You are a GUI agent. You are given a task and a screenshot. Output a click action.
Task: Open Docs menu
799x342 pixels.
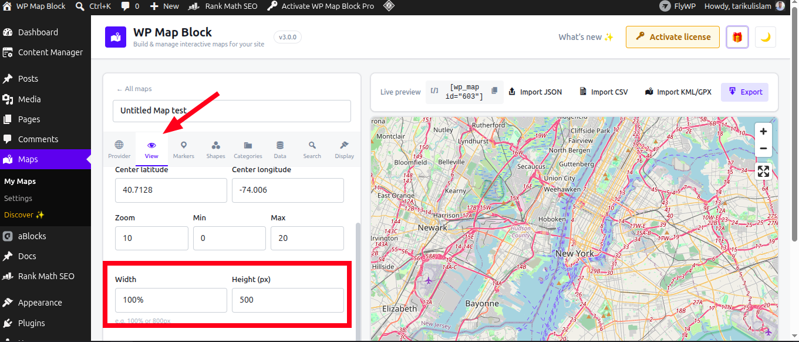point(45,256)
